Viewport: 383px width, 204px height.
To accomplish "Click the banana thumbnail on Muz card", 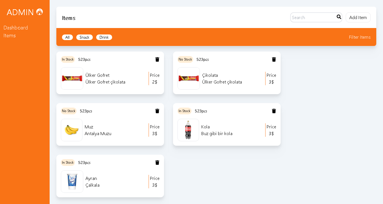I will click(x=71, y=130).
